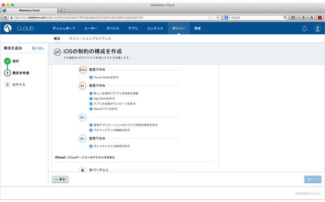The width and height of the screenshot is (325, 202).
Task: Click the ←戻る back button
Action: point(60,179)
